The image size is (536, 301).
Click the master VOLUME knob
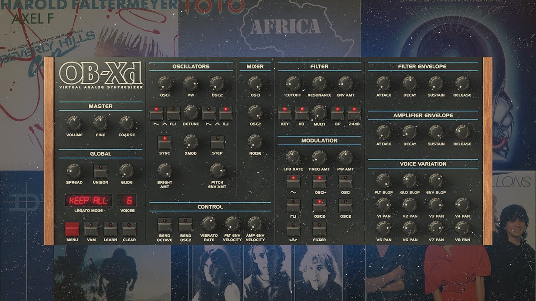[x=74, y=123]
